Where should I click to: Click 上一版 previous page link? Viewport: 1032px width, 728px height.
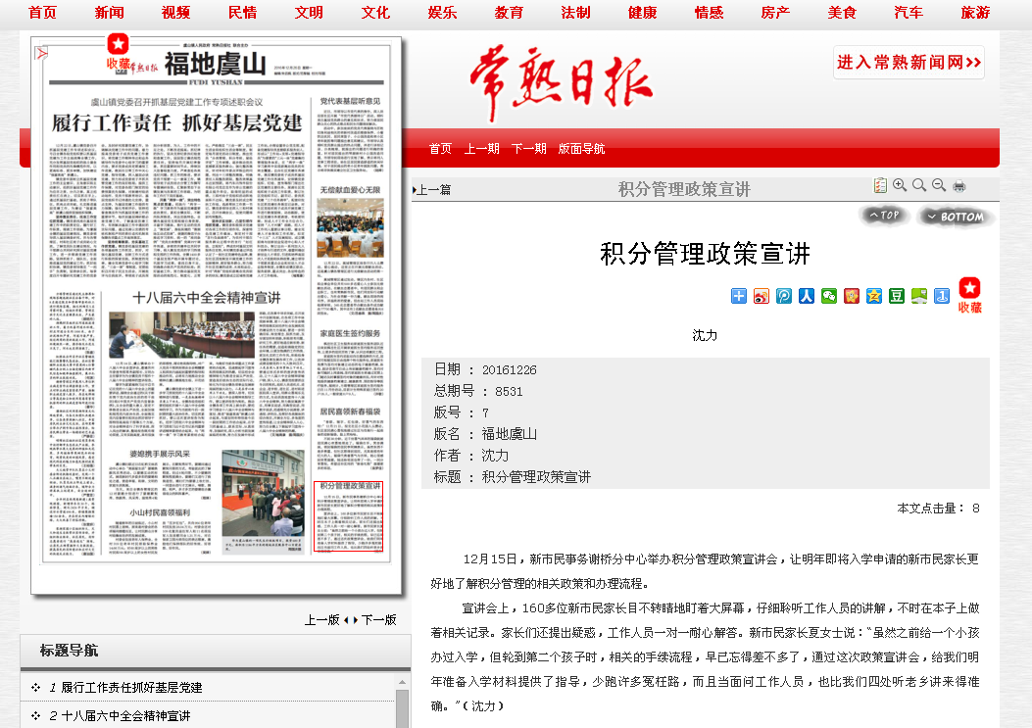(321, 620)
